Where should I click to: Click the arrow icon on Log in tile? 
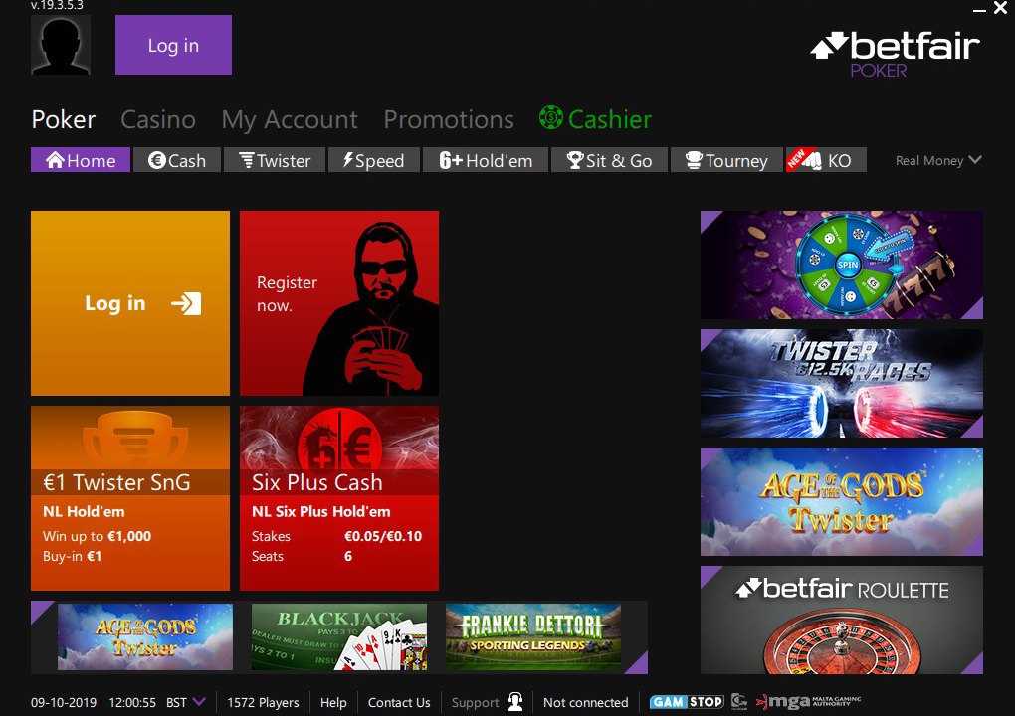click(x=186, y=303)
